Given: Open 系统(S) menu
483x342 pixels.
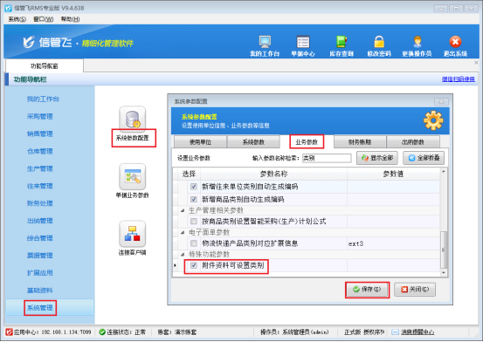Looking at the screenshot, I should 17,19.
